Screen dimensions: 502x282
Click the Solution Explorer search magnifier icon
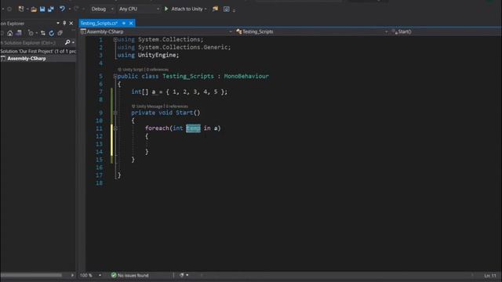67,42
